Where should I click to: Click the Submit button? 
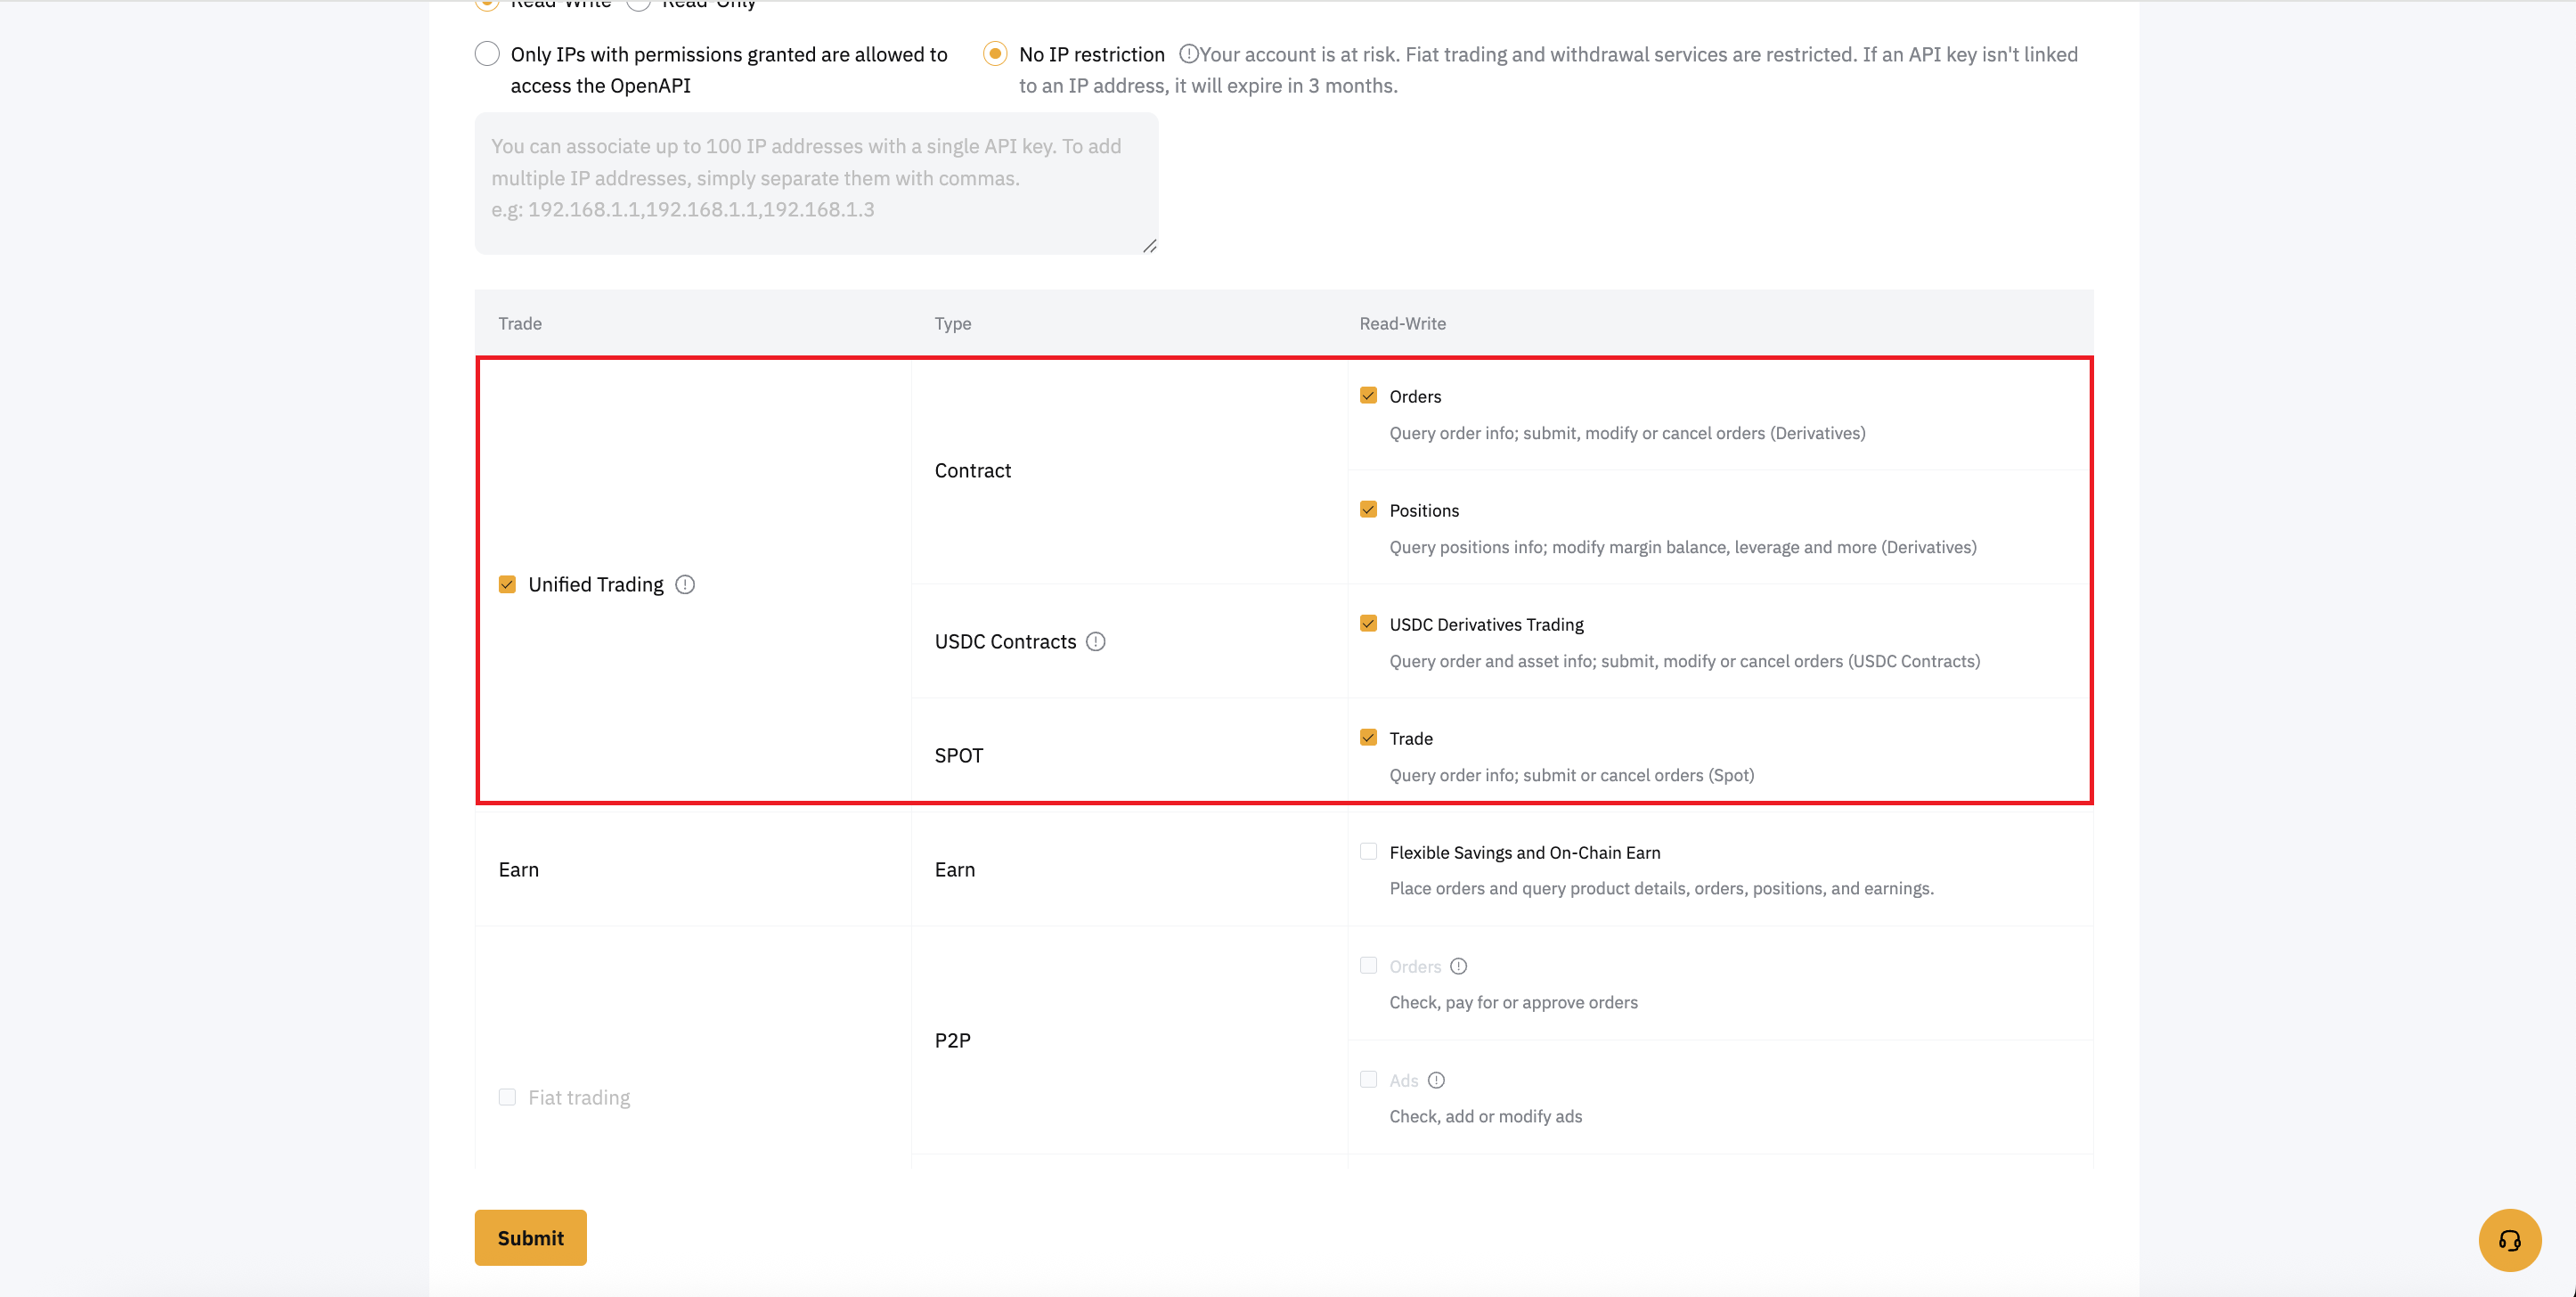(x=530, y=1237)
